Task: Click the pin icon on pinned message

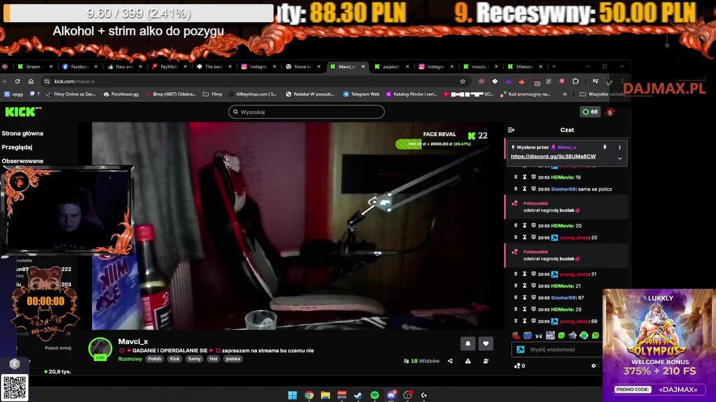Action: pos(605,147)
